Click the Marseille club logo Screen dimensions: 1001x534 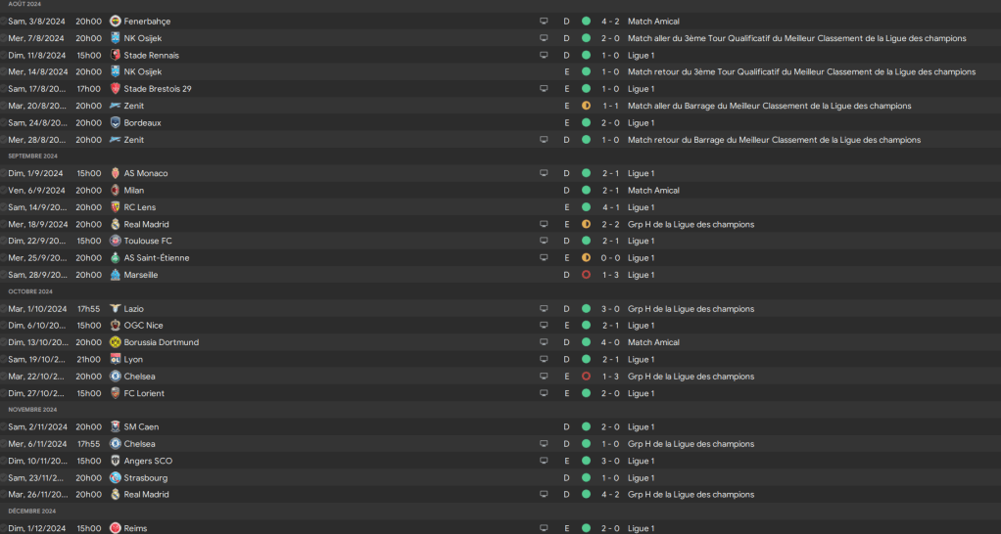tap(116, 276)
